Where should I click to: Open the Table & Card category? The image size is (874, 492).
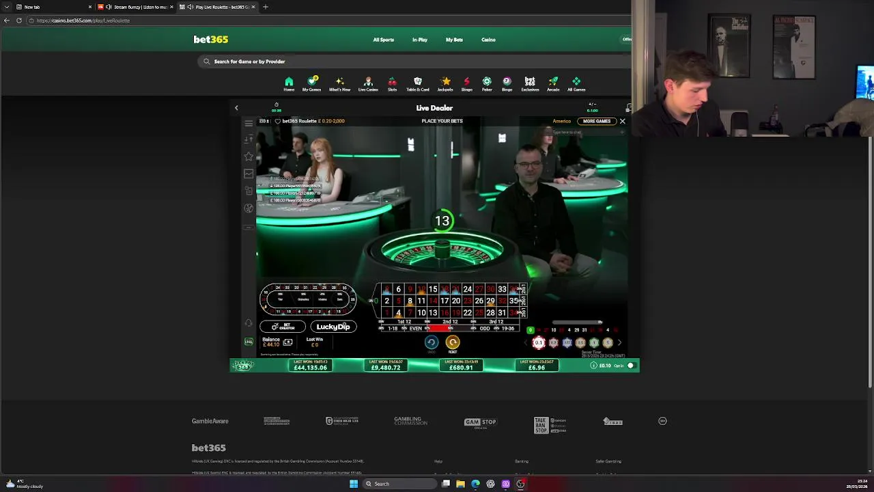[418, 84]
